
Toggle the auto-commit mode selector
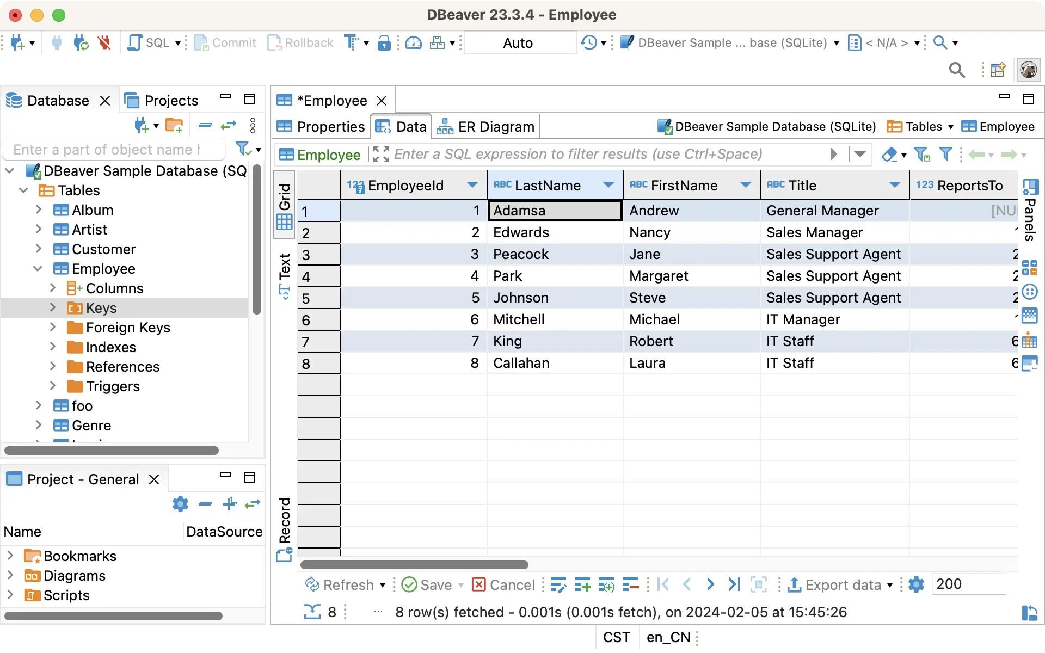519,42
